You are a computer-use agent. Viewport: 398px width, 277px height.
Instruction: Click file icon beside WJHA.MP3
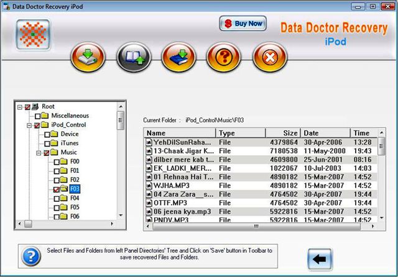pyautogui.click(x=149, y=186)
